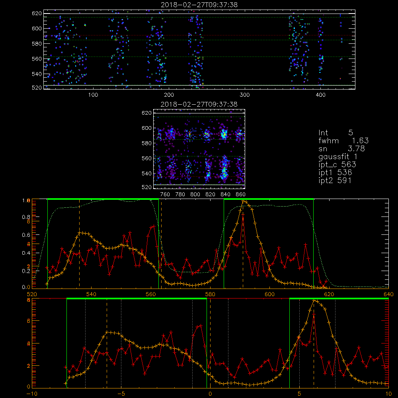
Task: Click x-axis label 5 on bottom plot
Action: pos(300,394)
